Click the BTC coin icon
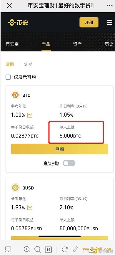The width and height of the screenshot is (115, 255). (x=15, y=95)
